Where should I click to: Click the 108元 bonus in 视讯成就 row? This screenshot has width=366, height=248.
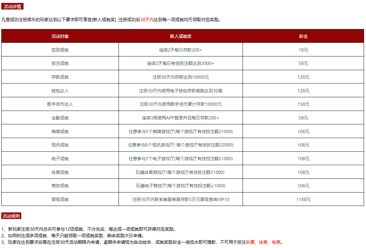tap(303, 145)
